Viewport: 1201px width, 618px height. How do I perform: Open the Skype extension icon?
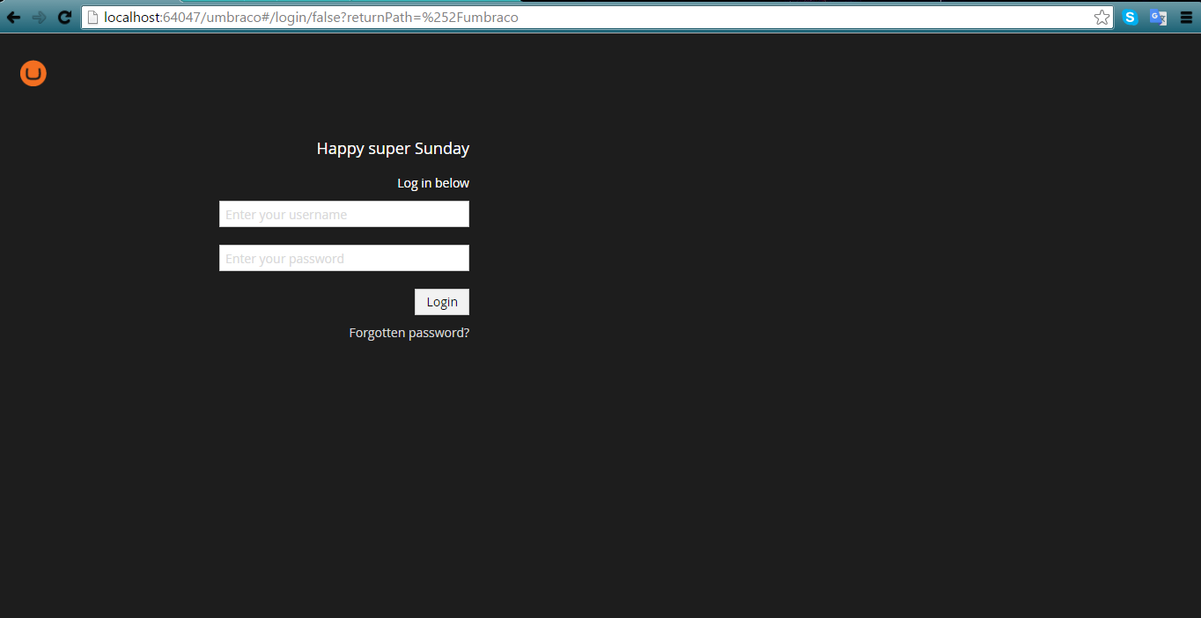(1130, 18)
